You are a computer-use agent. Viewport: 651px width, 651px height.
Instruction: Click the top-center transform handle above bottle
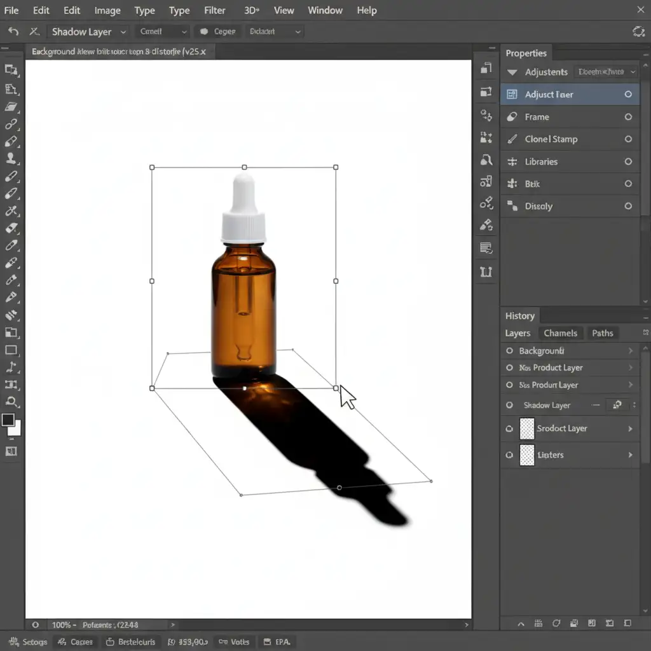(244, 167)
